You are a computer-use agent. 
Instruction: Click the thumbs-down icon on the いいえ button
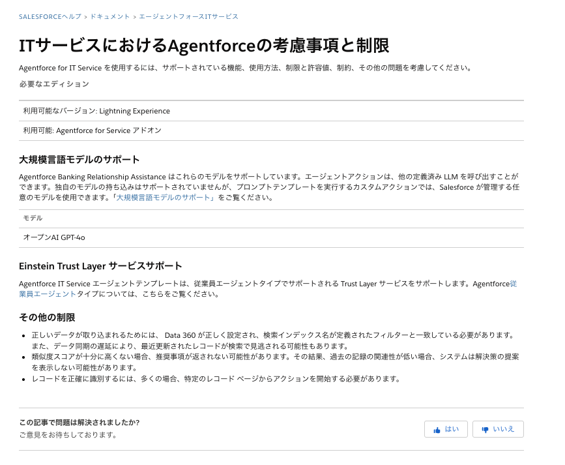click(485, 430)
